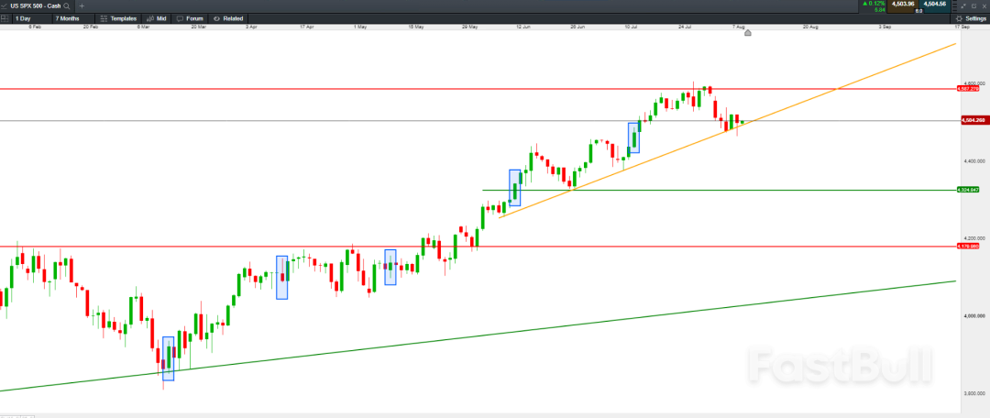Image resolution: width=990 pixels, height=418 pixels.
Task: Click the sell price 4,503.96 box
Action: click(904, 5)
